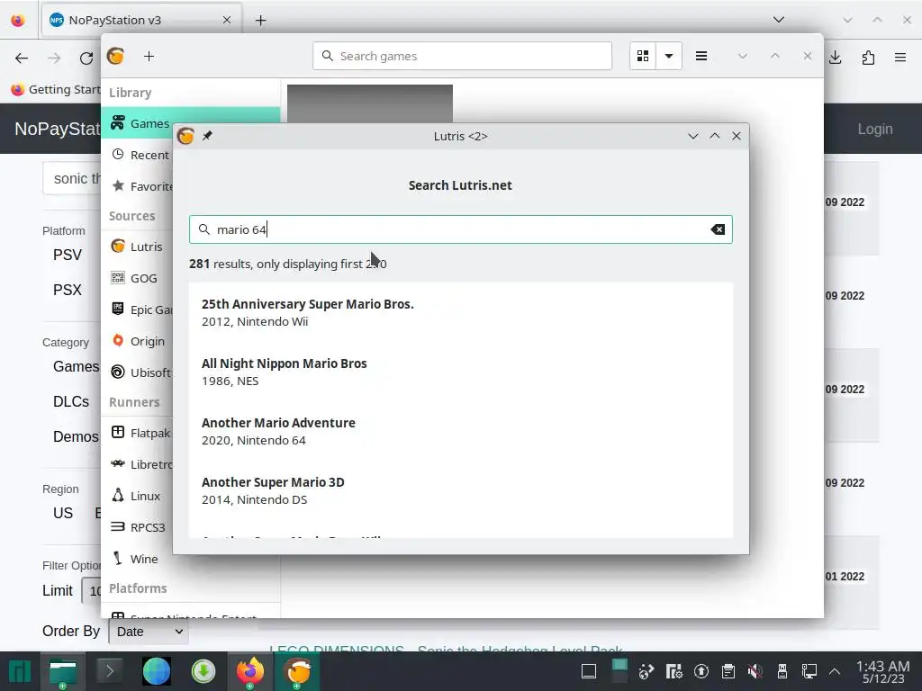Open the clock showing 1:43 AM
Image resolution: width=922 pixels, height=691 pixels.
[x=883, y=671]
